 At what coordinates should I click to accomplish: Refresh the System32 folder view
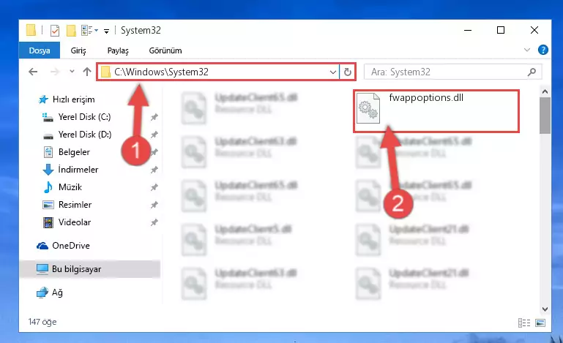pos(347,72)
